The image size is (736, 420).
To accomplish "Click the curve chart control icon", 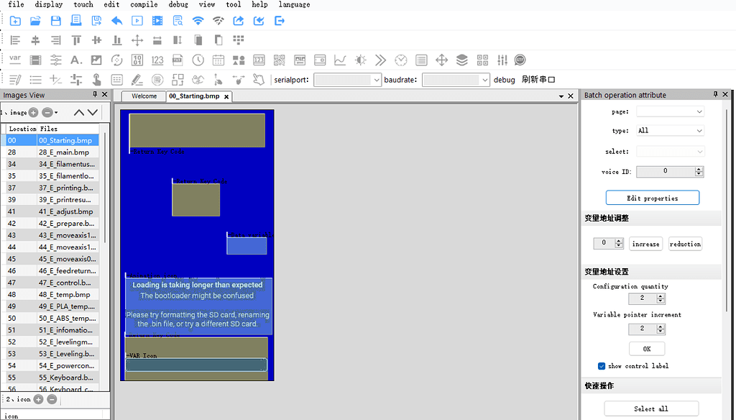I will pyautogui.click(x=340, y=60).
